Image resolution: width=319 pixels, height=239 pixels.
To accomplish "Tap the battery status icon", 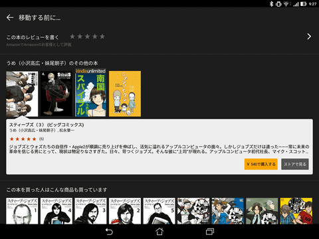I will [x=304, y=4].
